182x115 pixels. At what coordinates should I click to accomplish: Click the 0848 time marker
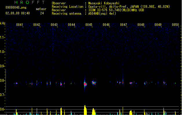click(141, 25)
